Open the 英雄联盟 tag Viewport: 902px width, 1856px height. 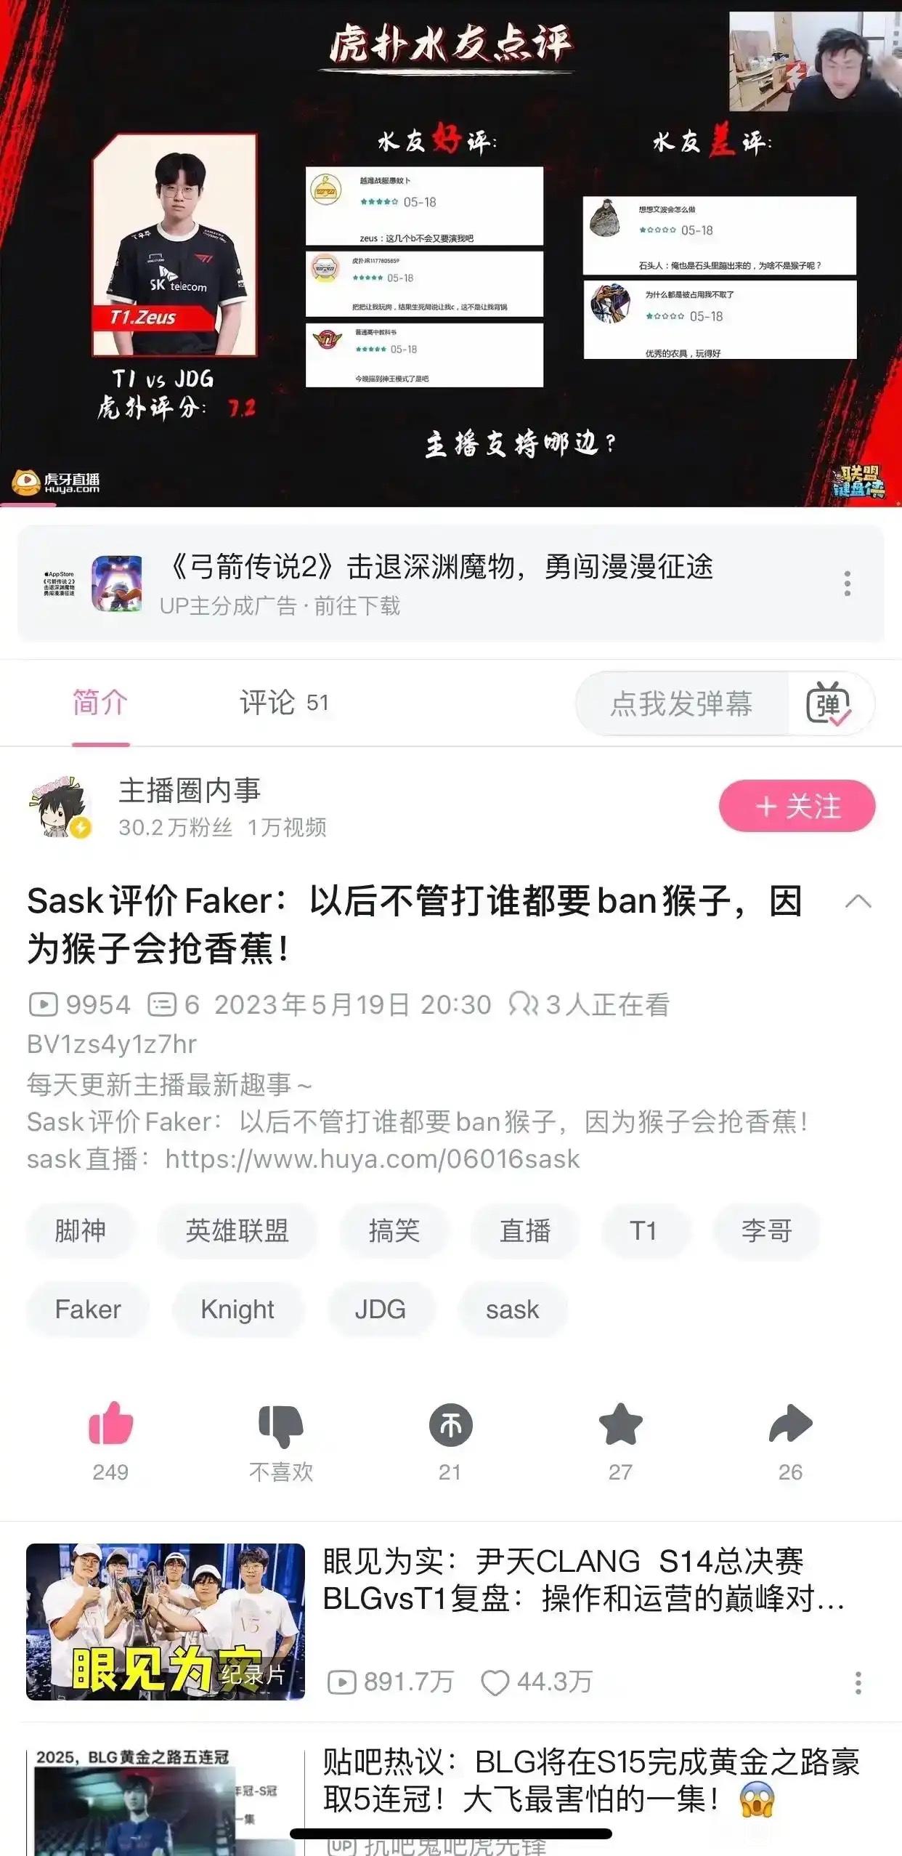tap(237, 1231)
